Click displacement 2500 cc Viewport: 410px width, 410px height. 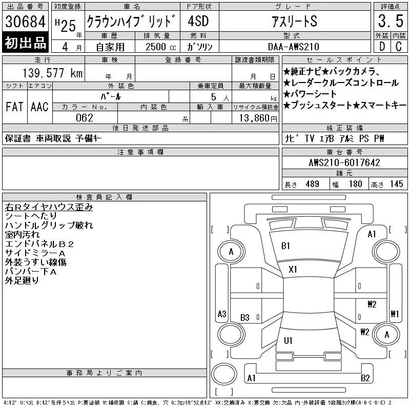click(x=160, y=47)
